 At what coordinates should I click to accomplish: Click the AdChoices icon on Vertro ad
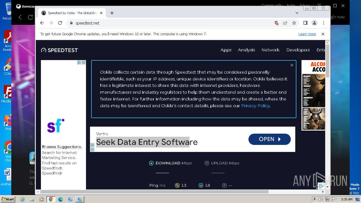tap(92, 145)
